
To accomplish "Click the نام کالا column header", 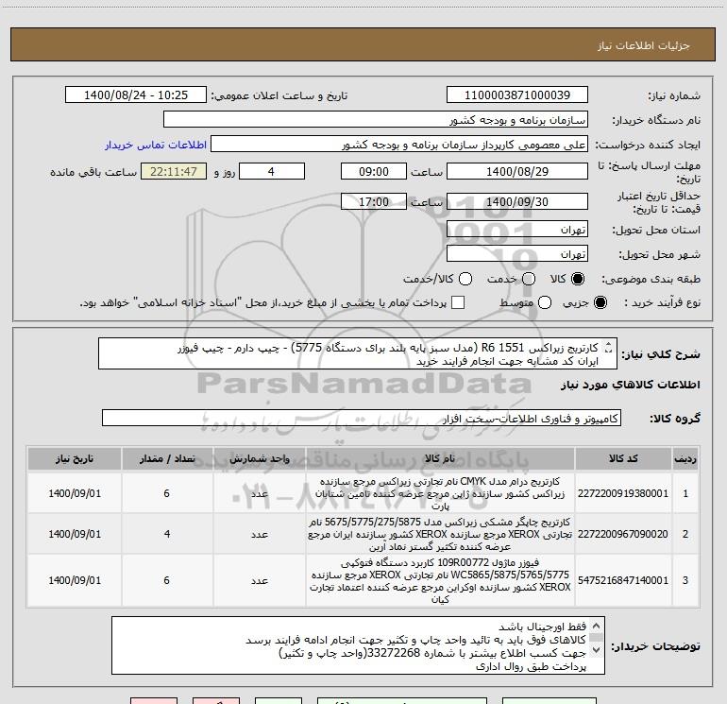I will tap(440, 459).
